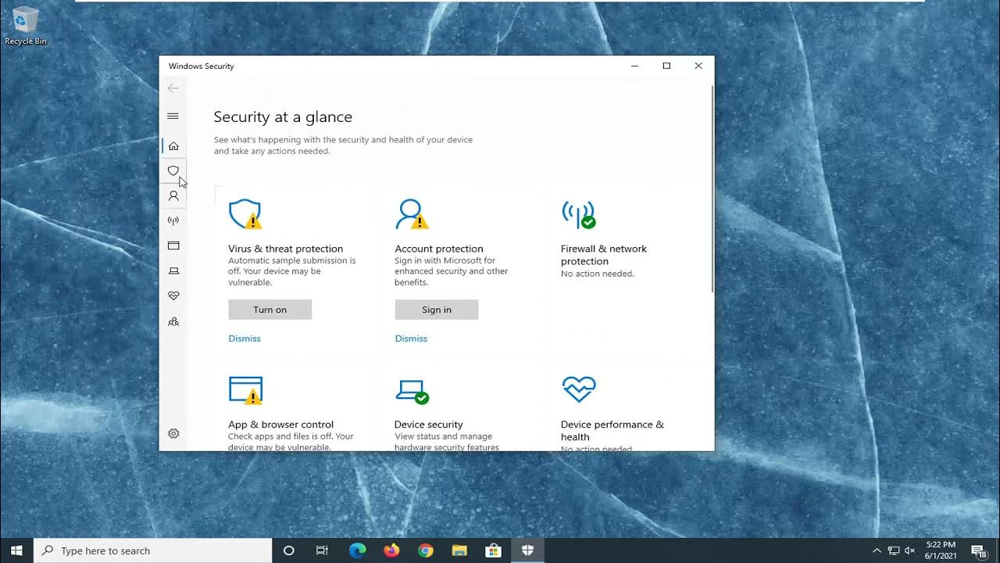Launch Microsoft Edge from taskbar
The image size is (1000, 563).
tap(357, 550)
